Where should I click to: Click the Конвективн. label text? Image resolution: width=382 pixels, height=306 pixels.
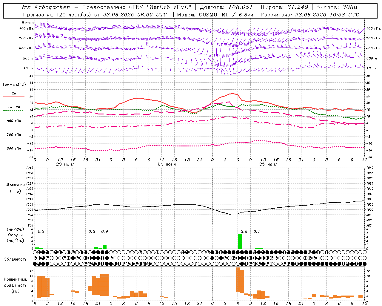click(x=15, y=279)
